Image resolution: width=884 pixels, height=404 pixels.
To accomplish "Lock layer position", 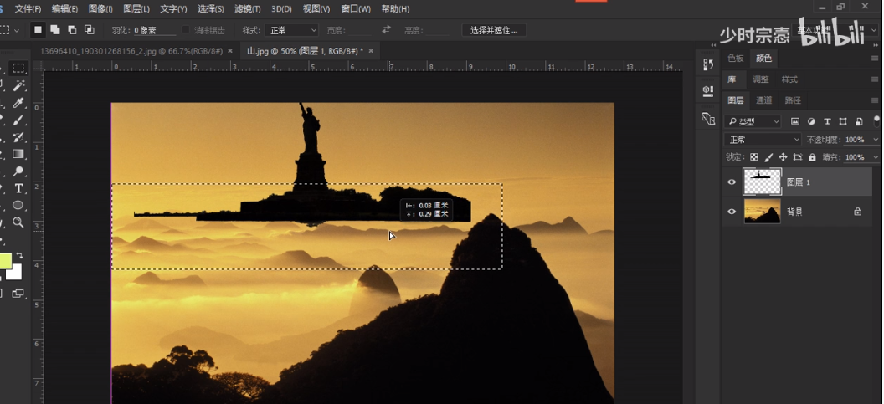I will click(783, 157).
